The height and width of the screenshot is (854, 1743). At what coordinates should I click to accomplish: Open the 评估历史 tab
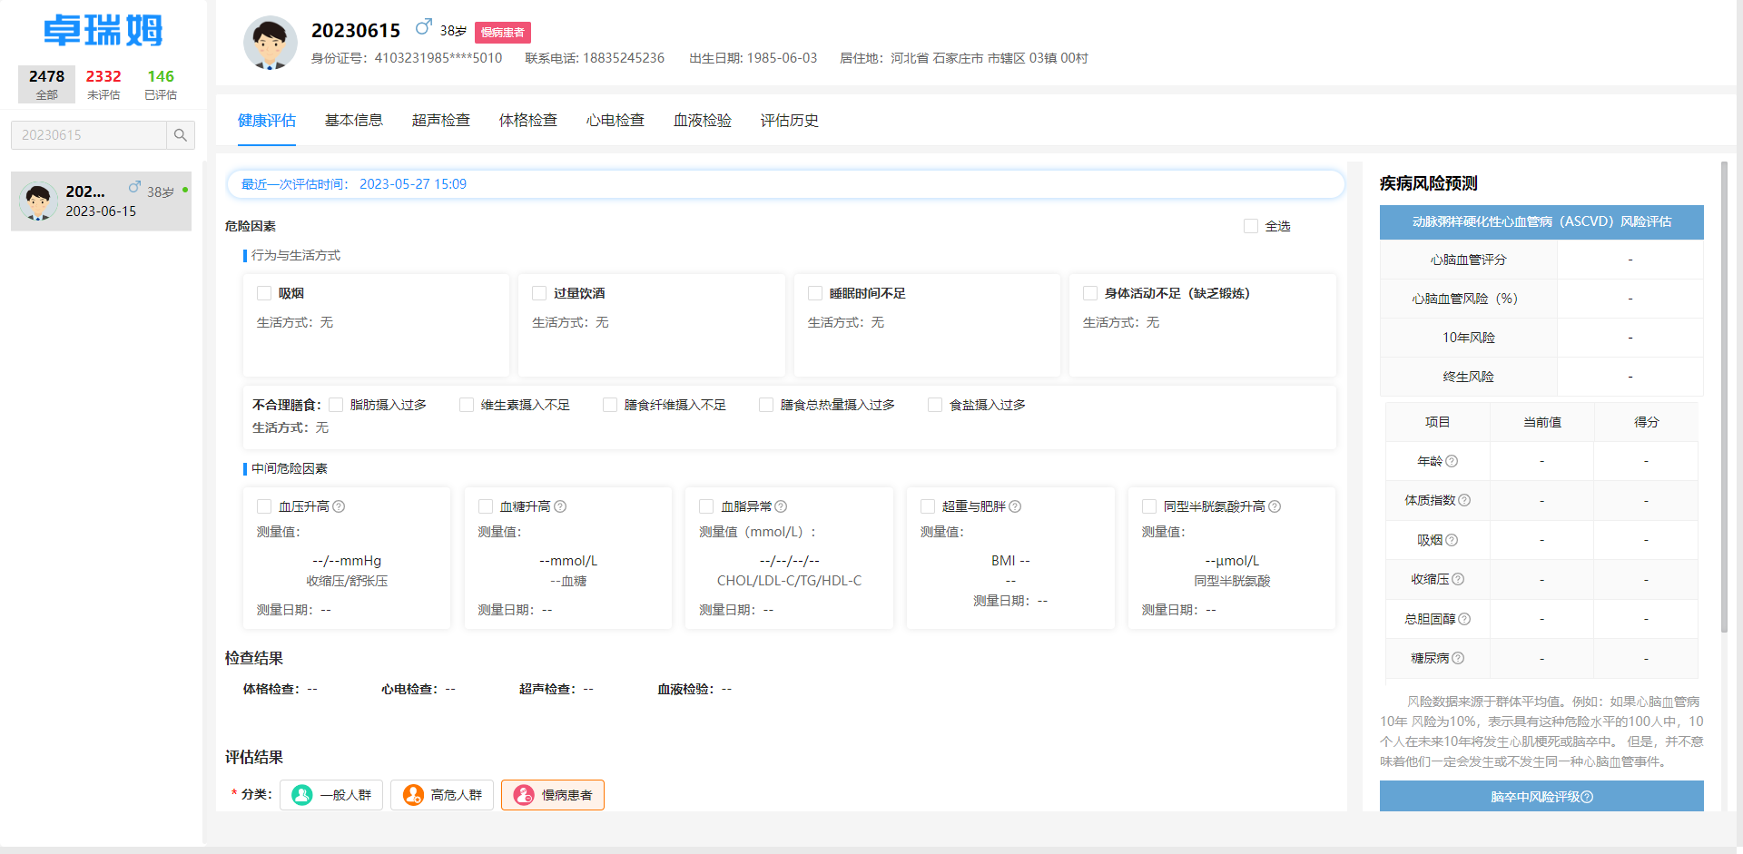[790, 121]
